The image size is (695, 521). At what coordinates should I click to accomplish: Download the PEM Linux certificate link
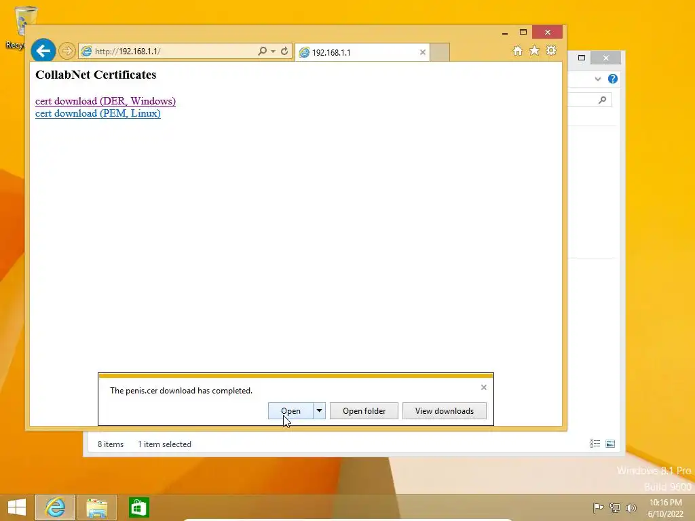[98, 113]
